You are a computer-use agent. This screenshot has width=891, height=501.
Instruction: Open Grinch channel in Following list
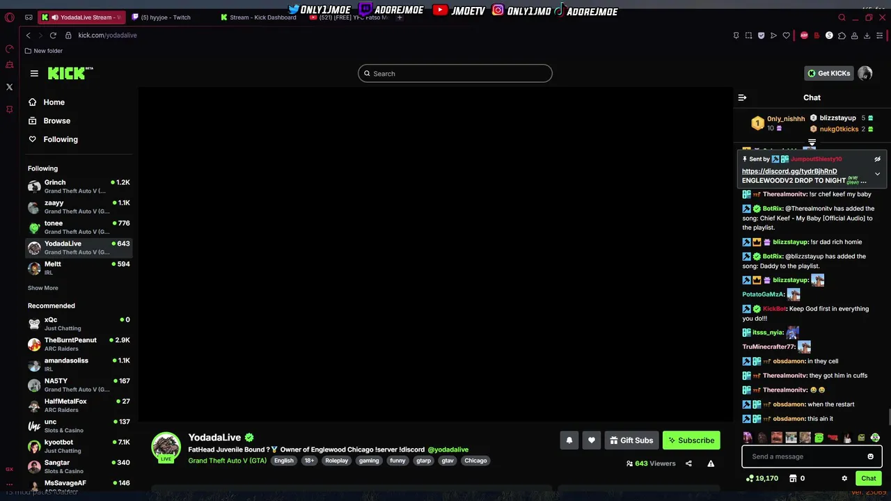[x=79, y=186]
